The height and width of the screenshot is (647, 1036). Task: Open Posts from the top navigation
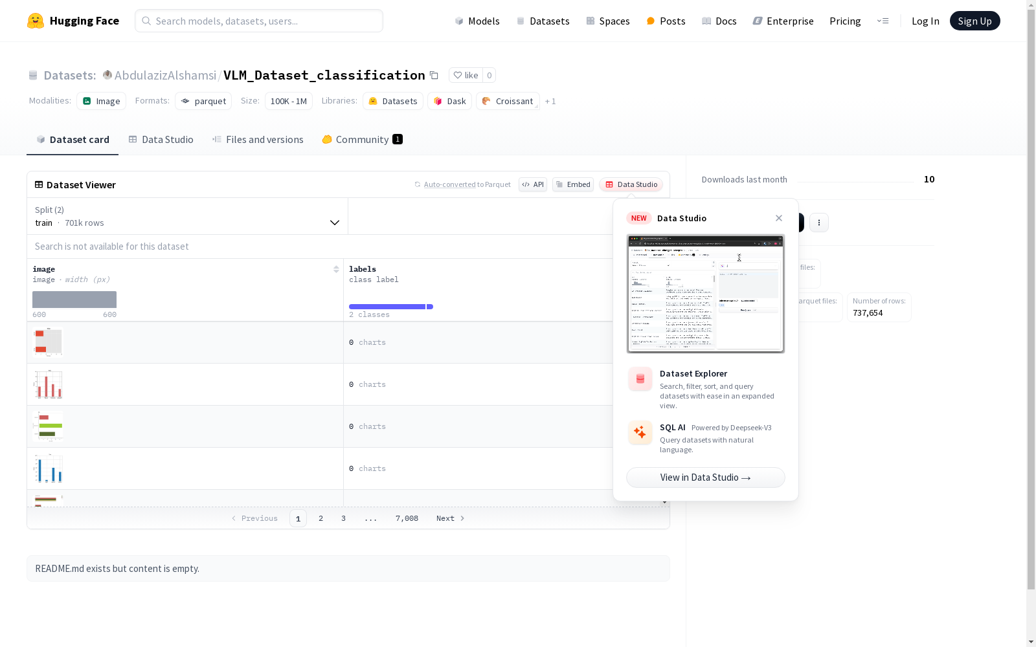point(666,21)
